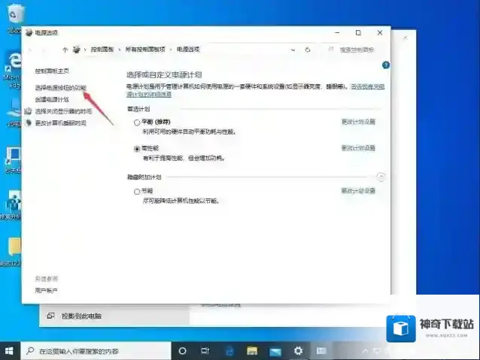Open File Explorer from taskbar
This screenshot has width=480, height=360.
click(x=251, y=350)
